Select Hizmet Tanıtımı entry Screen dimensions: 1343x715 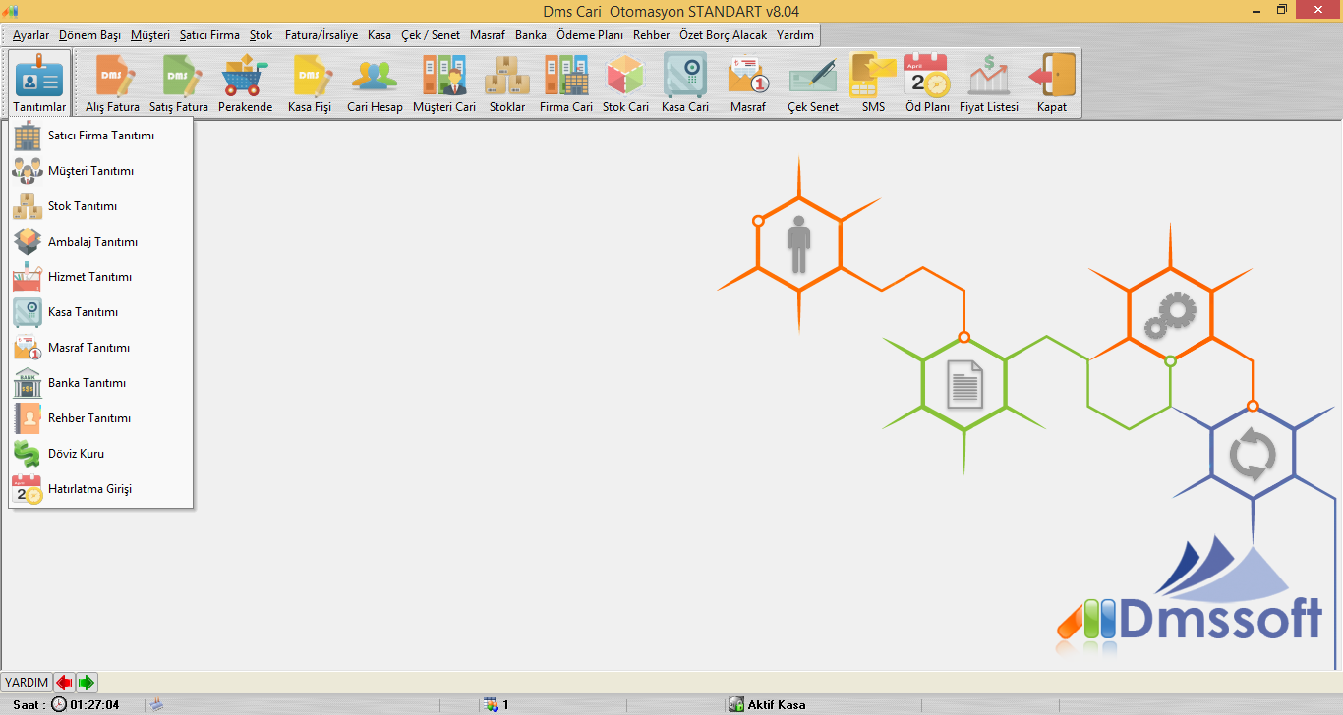(101, 277)
